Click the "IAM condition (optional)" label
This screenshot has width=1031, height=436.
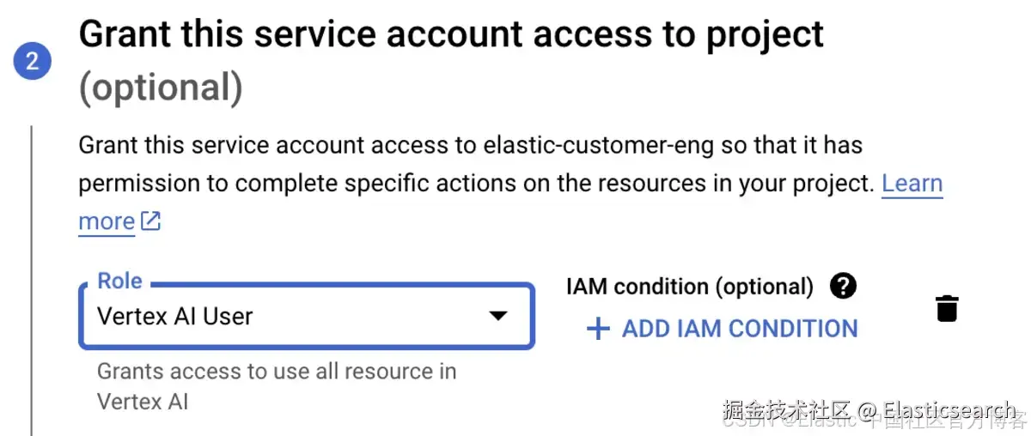click(x=689, y=287)
